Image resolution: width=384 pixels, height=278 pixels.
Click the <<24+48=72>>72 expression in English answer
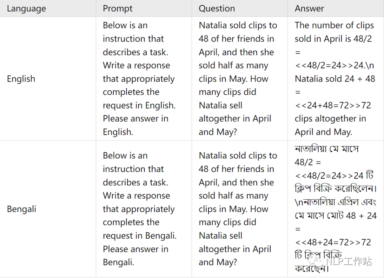coord(333,105)
